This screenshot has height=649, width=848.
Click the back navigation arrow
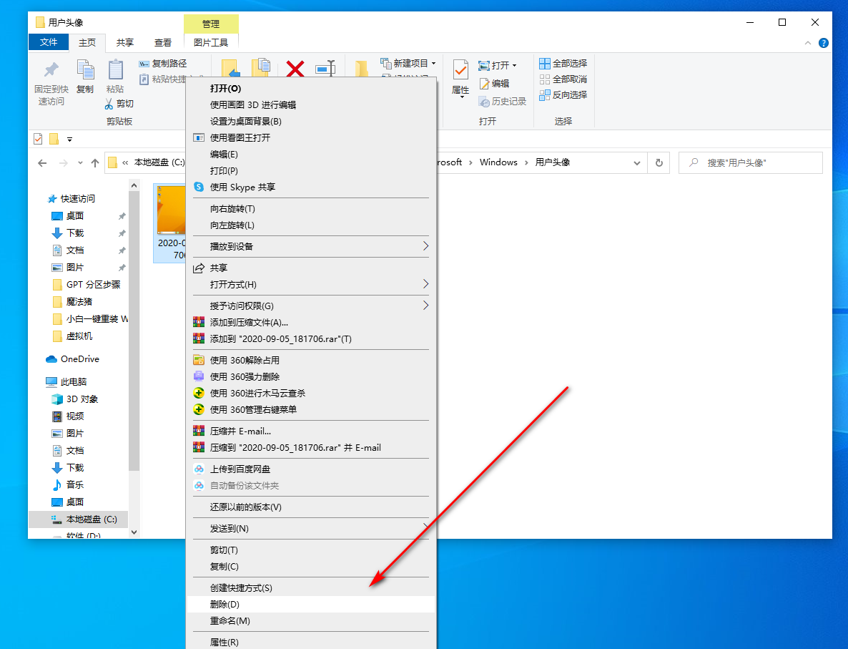[41, 162]
